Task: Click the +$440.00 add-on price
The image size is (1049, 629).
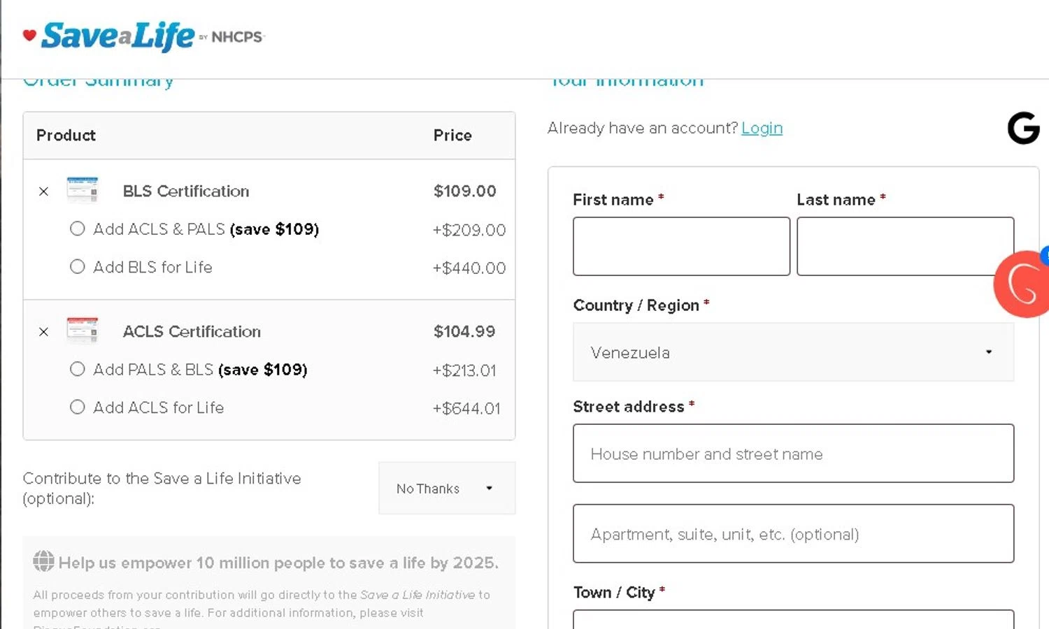Action: click(x=469, y=268)
